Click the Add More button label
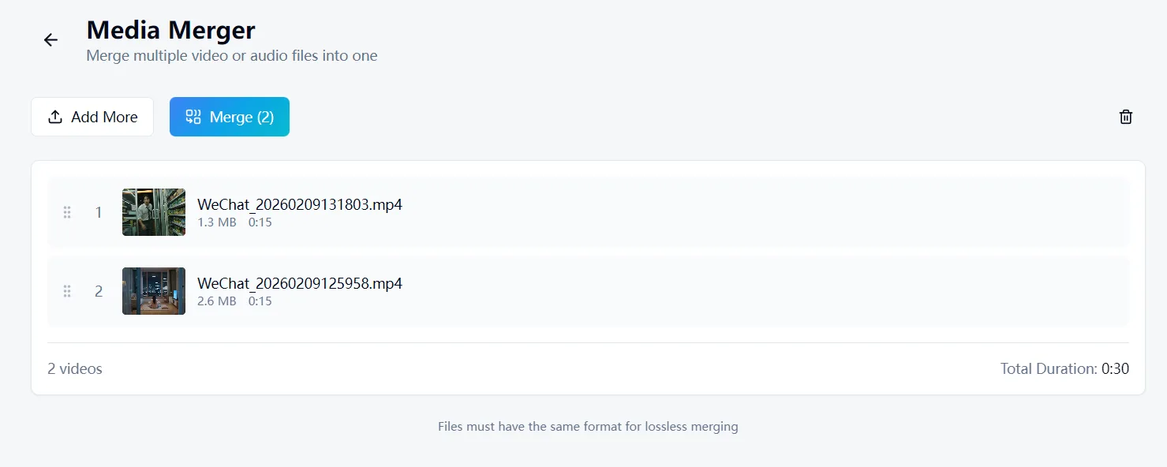1167x467 pixels. click(104, 117)
